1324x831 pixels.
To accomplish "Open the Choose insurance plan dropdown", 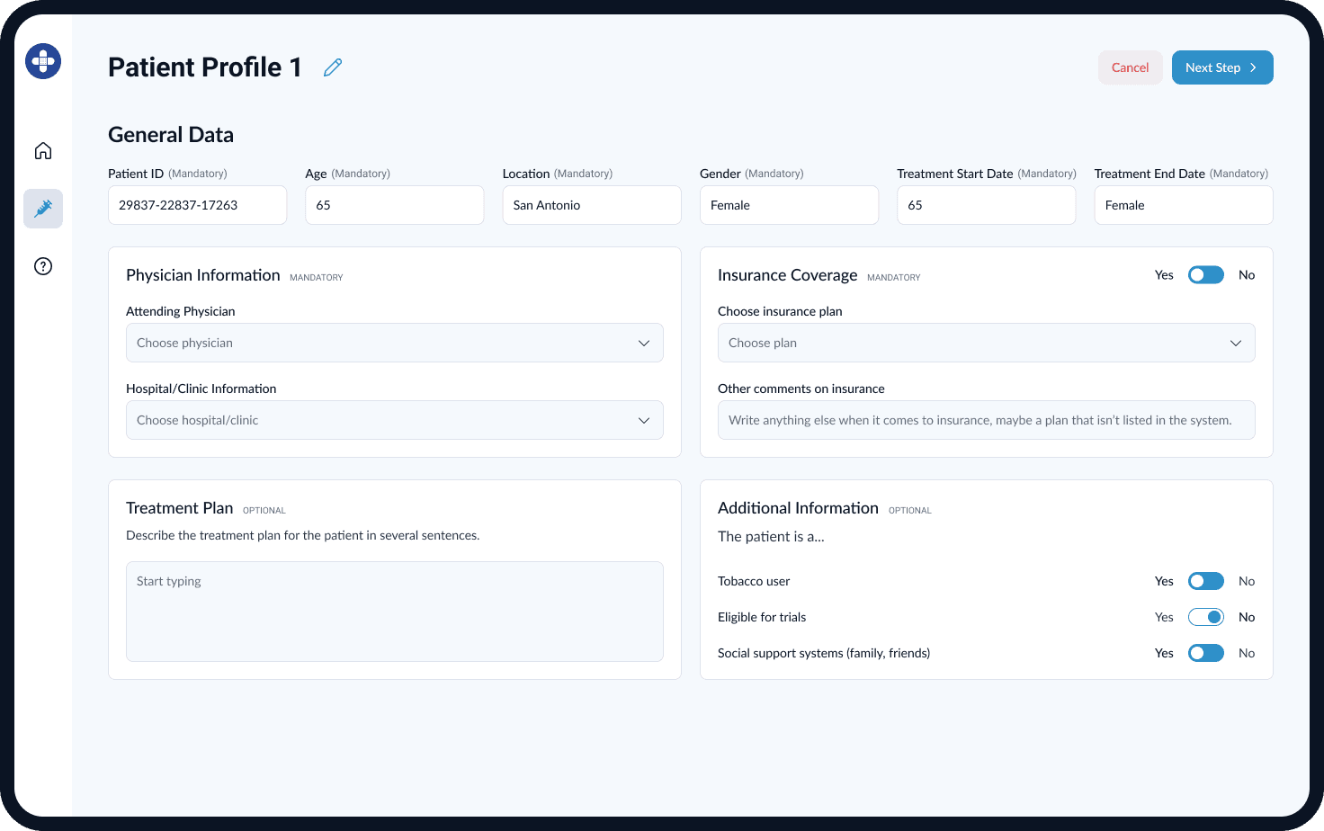I will [986, 343].
